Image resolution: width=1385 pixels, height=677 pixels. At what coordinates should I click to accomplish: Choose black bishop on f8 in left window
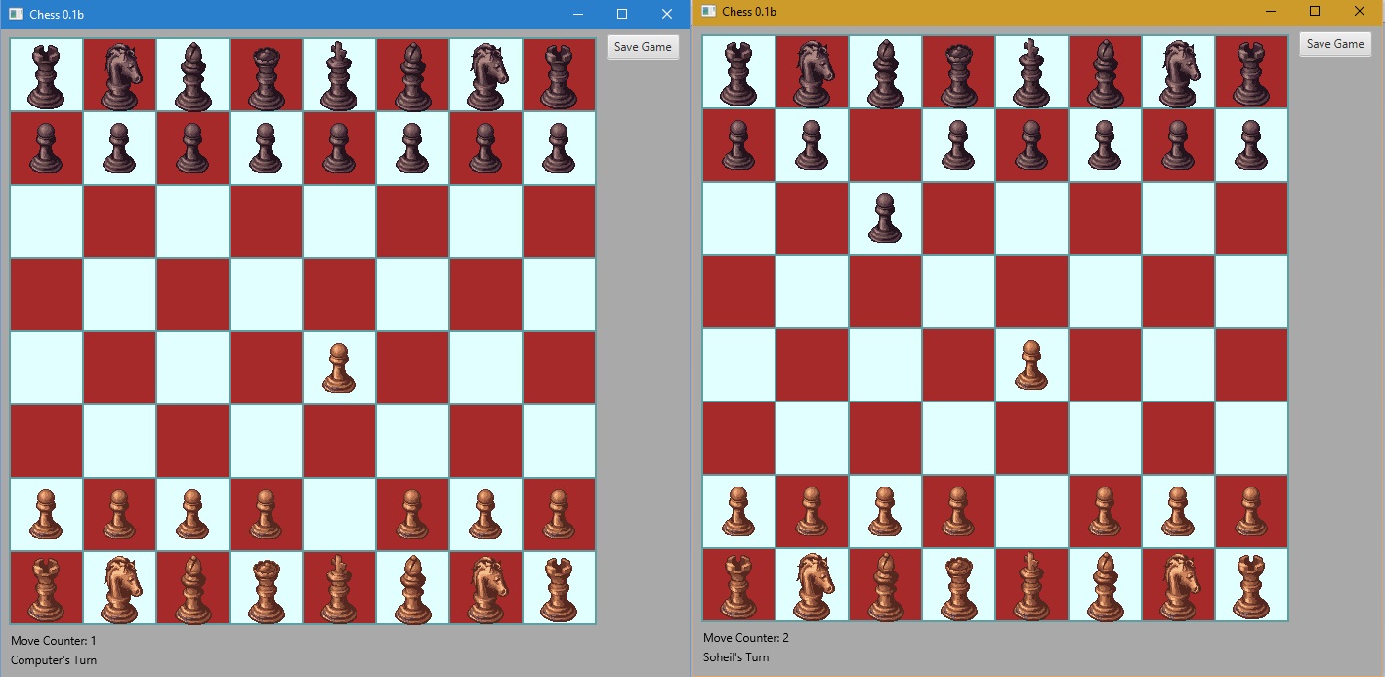point(412,76)
